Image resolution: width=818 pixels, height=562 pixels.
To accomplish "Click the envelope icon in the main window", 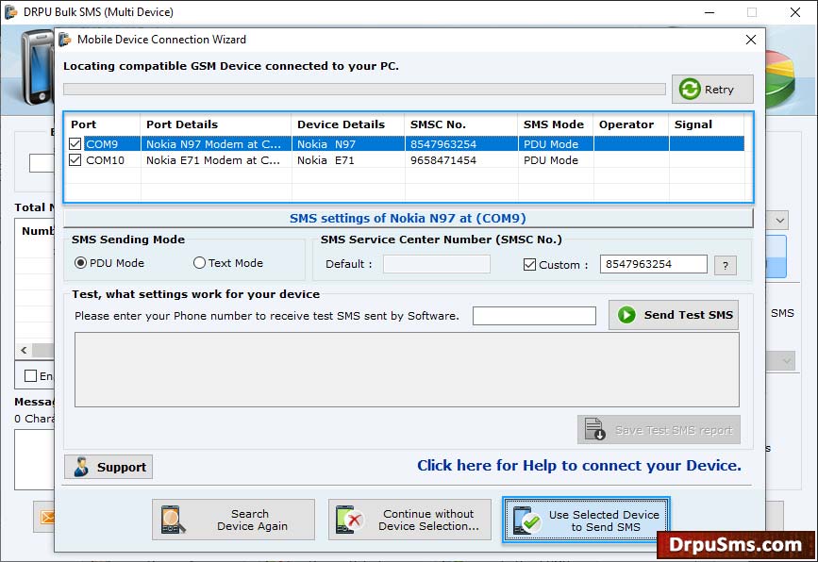I will click(47, 517).
